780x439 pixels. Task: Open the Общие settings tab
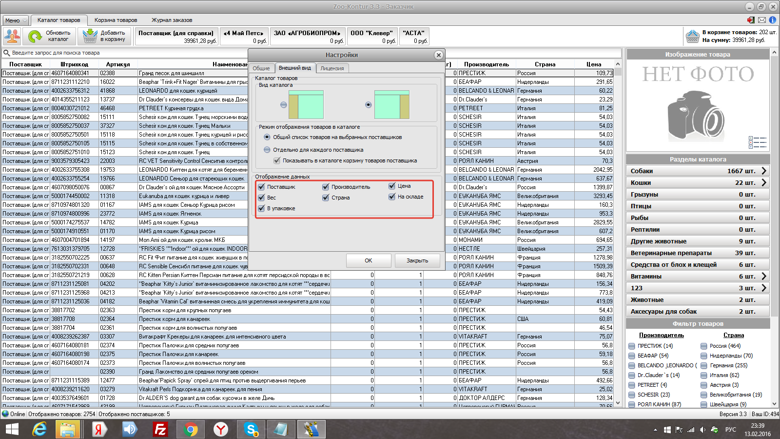[x=261, y=68]
